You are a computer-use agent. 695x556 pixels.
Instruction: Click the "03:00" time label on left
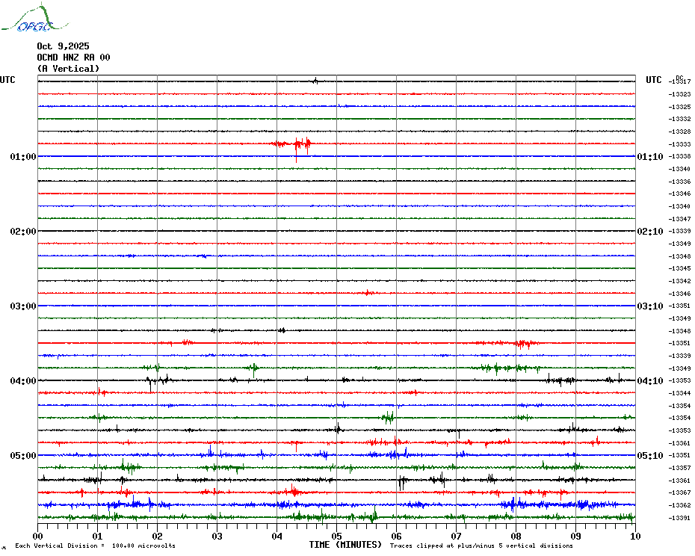(23, 306)
